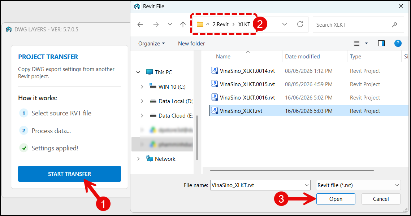The height and width of the screenshot is (216, 411).
Task: Change view layout icon
Action: pos(357,44)
